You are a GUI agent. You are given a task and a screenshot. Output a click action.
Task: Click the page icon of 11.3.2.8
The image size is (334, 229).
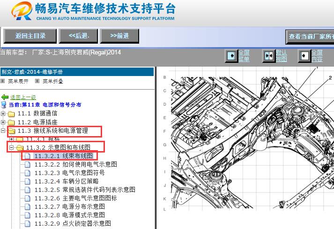click(x=28, y=215)
